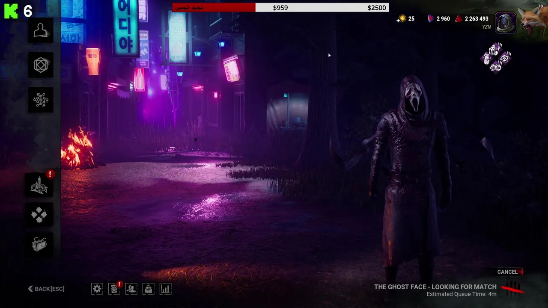Open the inbox envelope icon

(x=148, y=289)
